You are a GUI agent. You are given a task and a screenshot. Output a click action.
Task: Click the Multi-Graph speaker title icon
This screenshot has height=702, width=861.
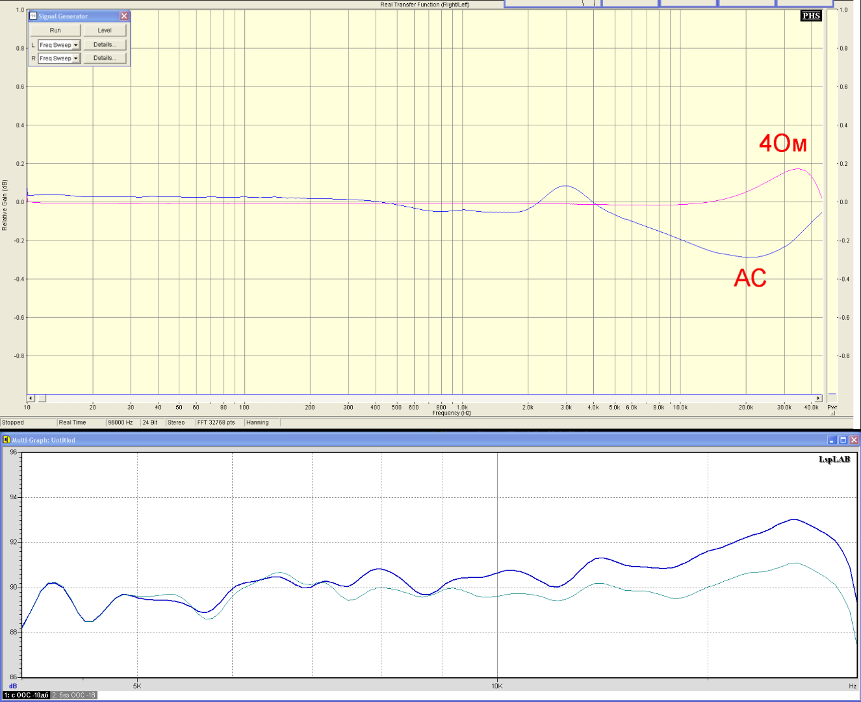coord(6,440)
